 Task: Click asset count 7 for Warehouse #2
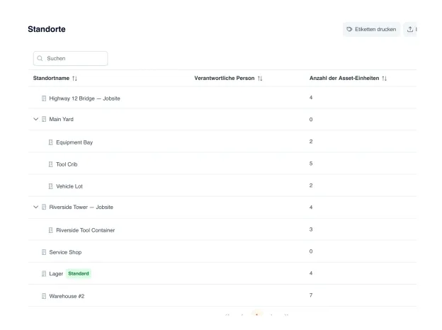coord(311,295)
